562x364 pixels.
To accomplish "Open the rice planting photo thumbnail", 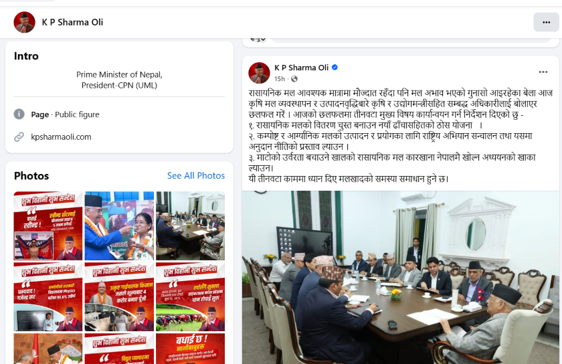I will pos(190,296).
